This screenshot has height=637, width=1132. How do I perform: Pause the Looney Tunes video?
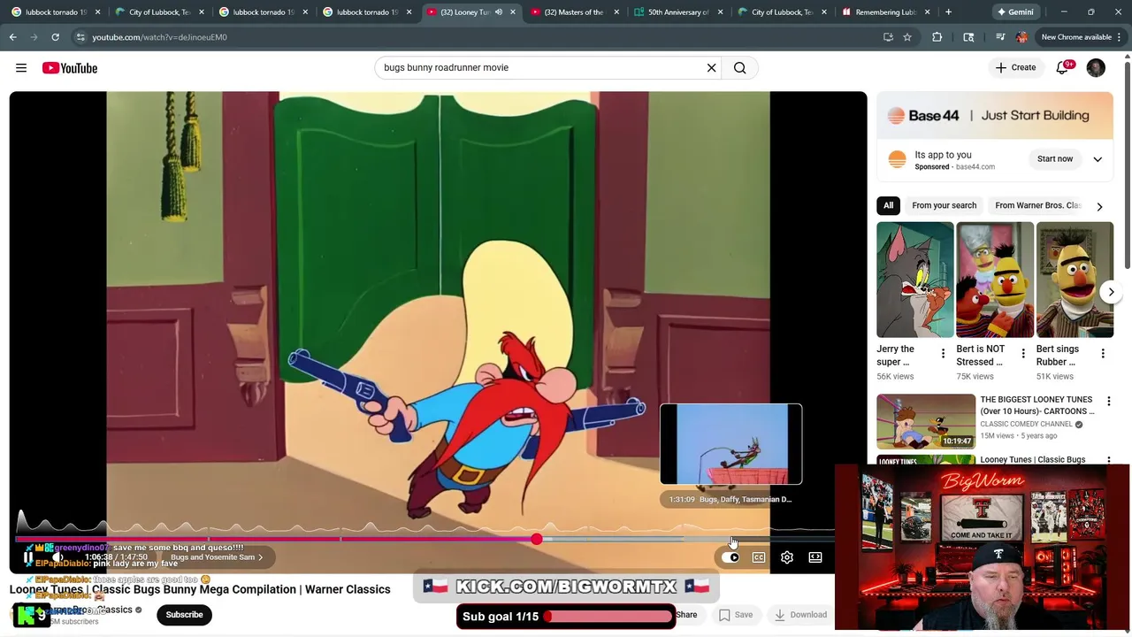pos(28,557)
